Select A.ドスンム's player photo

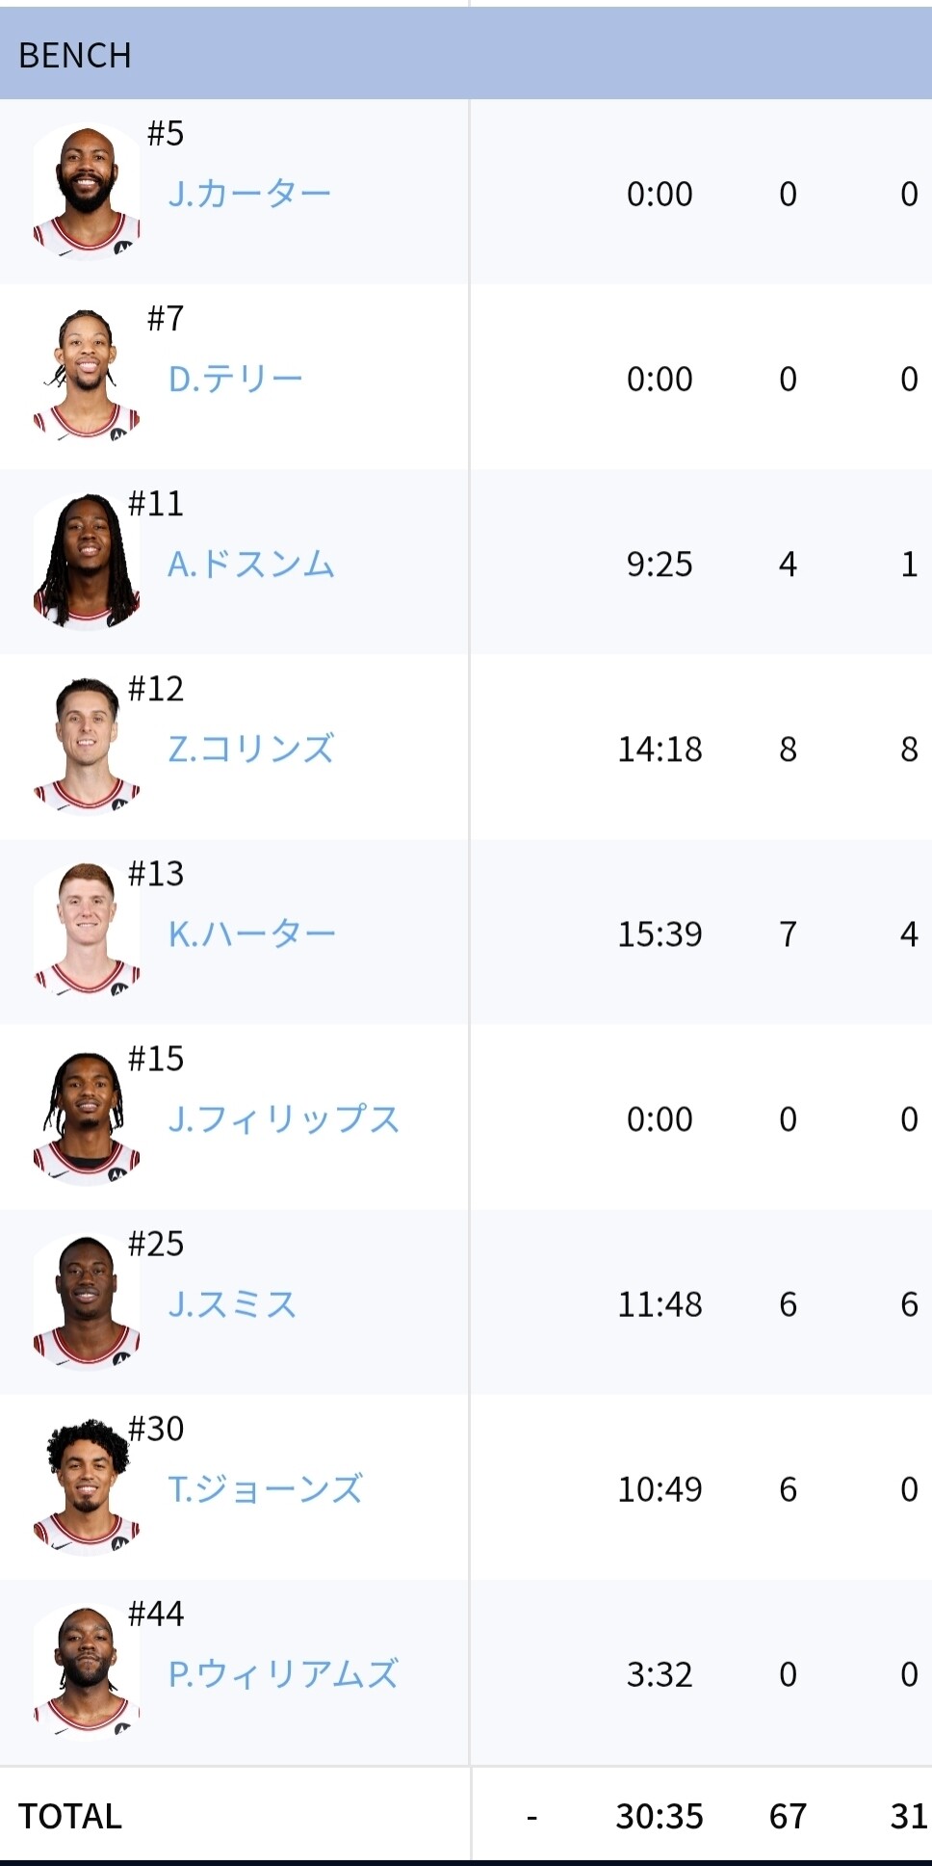[87, 562]
